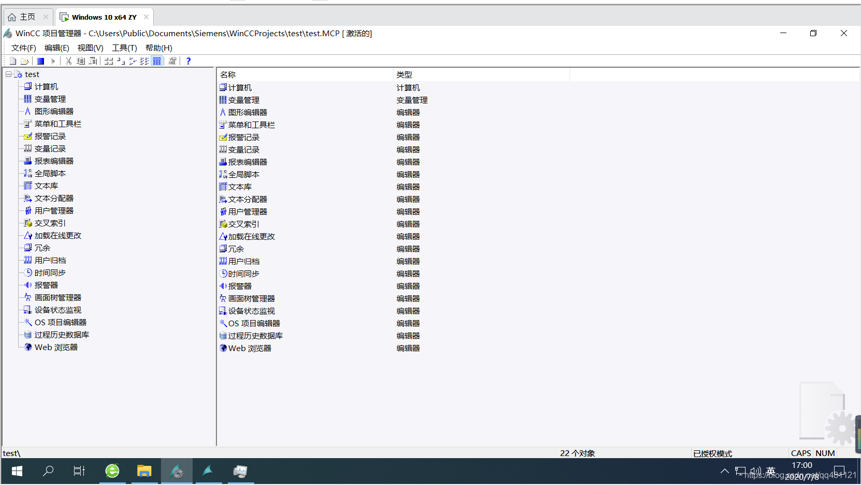Select the Cut scissors toolbar icon

[x=68, y=61]
